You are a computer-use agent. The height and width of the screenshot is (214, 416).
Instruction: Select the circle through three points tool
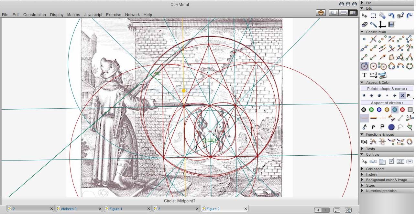tap(391, 66)
